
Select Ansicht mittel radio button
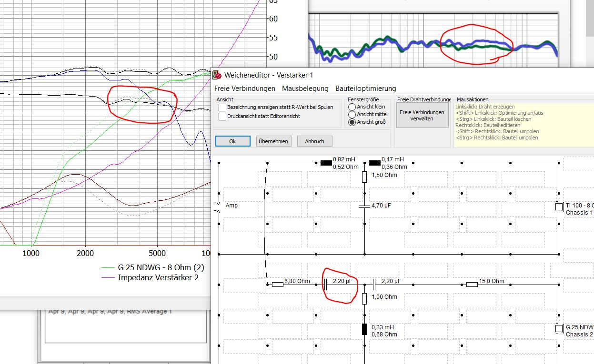pos(352,115)
